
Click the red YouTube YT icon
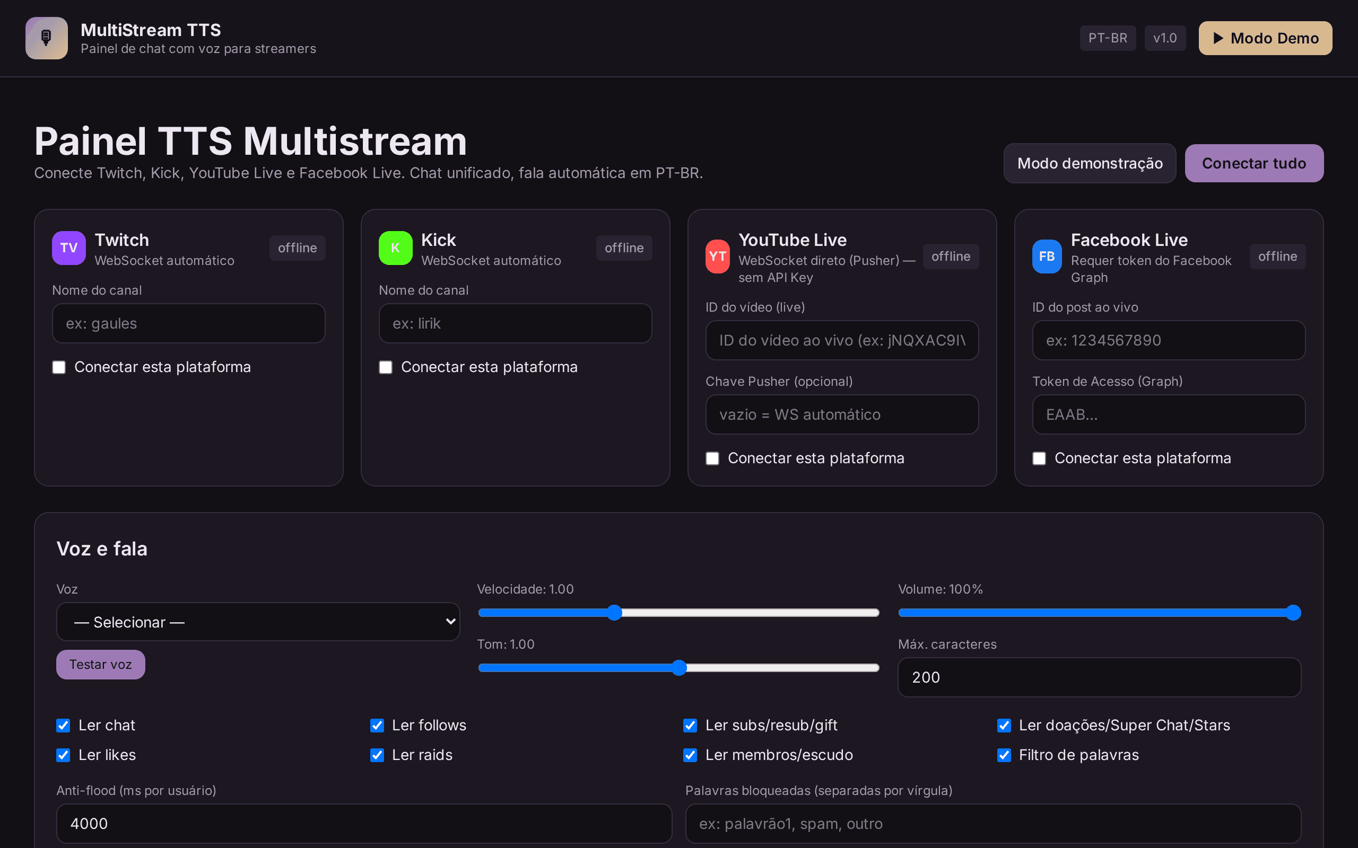click(x=717, y=257)
